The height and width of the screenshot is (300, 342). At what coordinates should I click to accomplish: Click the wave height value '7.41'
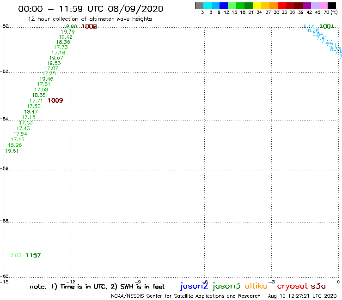(322, 38)
